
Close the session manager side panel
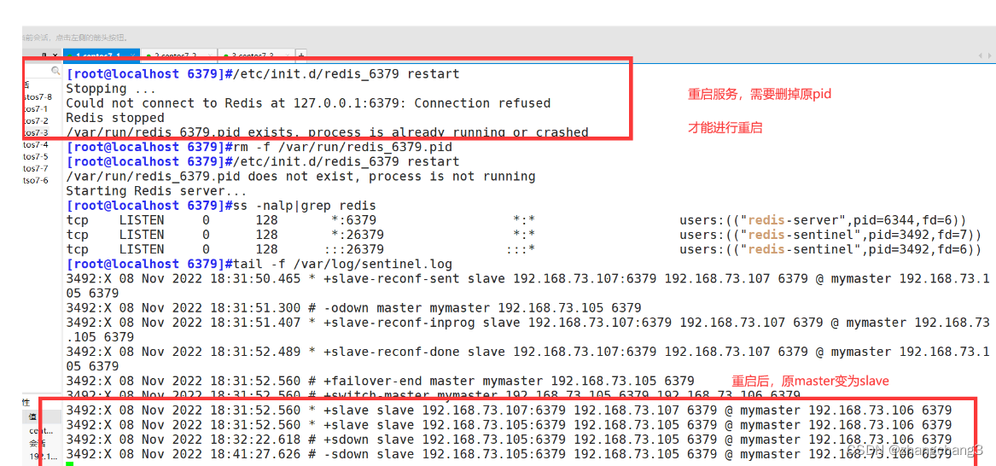(x=55, y=55)
